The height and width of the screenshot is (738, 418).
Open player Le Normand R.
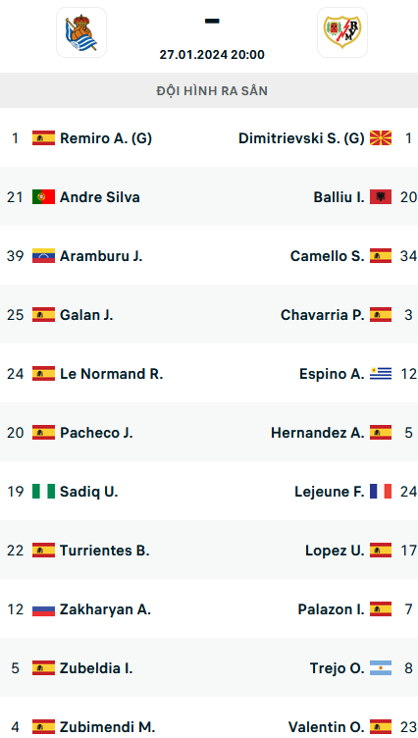pyautogui.click(x=111, y=374)
